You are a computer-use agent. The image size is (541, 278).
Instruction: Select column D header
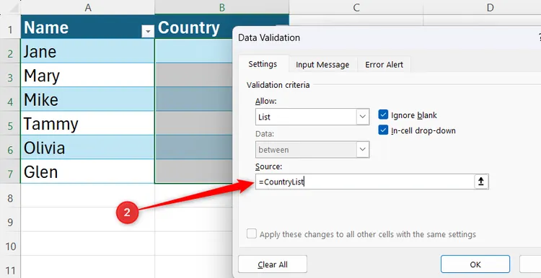coord(490,7)
